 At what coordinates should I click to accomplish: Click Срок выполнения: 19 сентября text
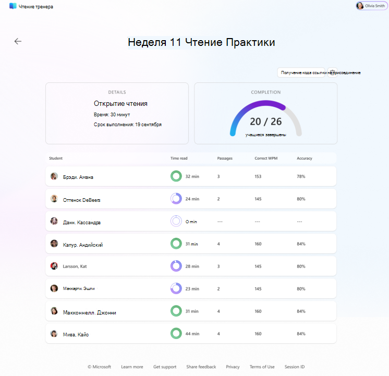[128, 125]
